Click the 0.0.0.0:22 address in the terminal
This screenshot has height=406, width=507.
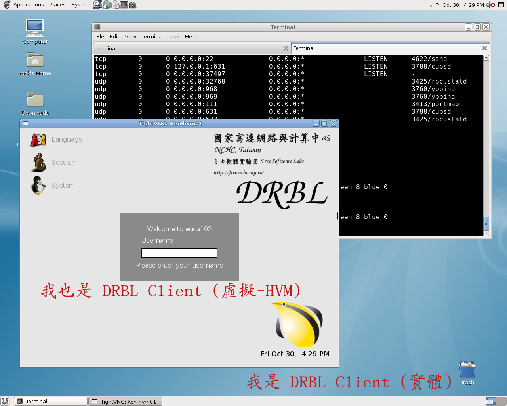(193, 59)
